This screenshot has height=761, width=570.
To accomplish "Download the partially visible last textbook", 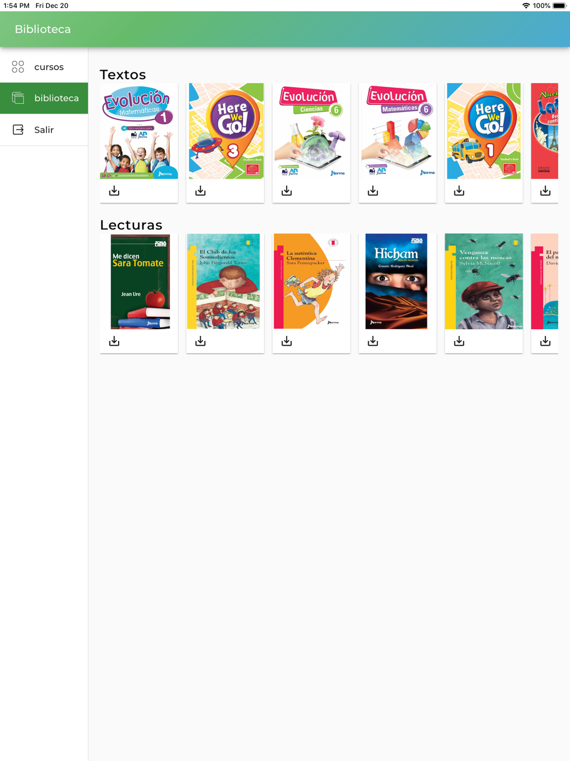I will (545, 191).
